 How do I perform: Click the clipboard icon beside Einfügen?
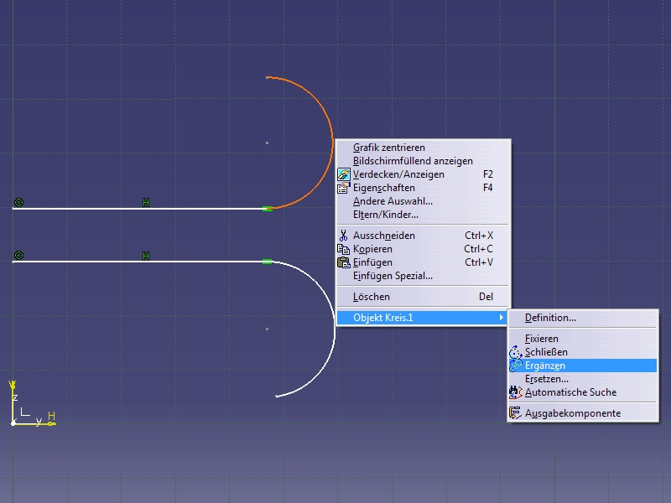coord(344,262)
